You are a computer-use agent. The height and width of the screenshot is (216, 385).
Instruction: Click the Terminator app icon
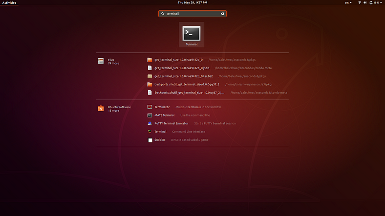150,107
